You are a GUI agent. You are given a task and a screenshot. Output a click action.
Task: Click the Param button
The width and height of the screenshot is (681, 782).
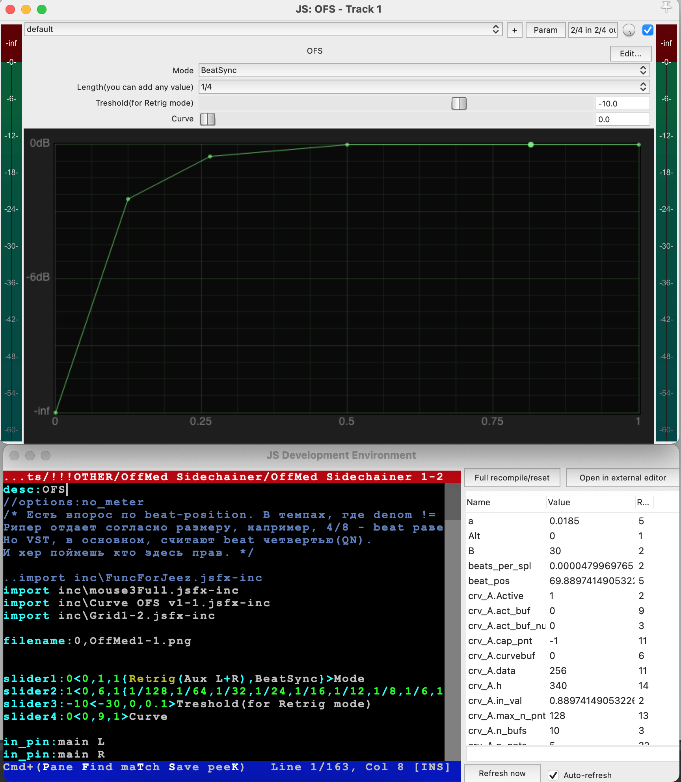[x=545, y=30]
